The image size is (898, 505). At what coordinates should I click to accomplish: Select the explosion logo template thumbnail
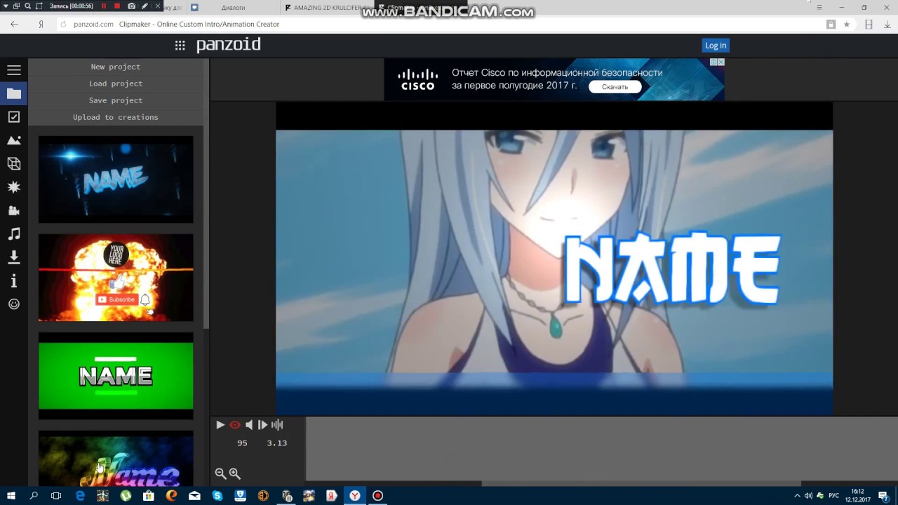pos(116,278)
